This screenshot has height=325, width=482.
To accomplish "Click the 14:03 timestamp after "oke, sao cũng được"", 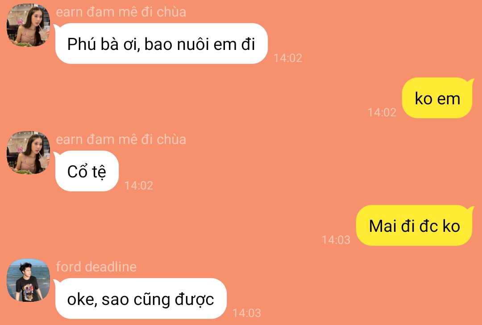I will pos(247,313).
